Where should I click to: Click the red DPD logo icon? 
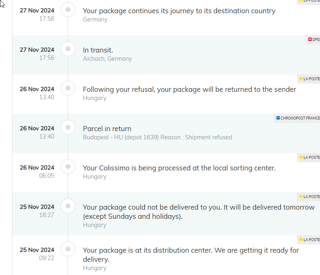coord(310,39)
